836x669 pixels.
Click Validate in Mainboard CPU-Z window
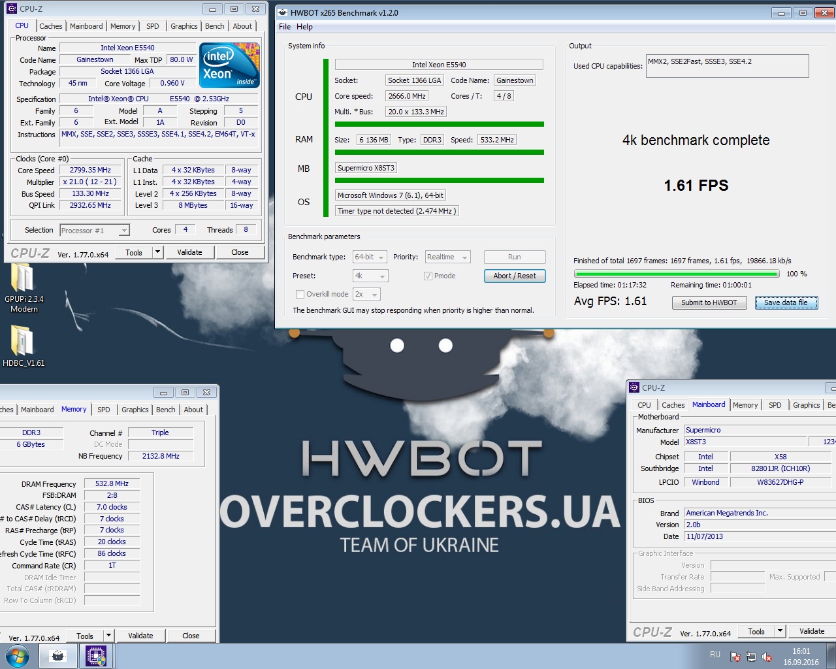click(812, 631)
